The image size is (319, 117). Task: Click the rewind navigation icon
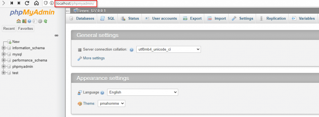pos(12,3)
